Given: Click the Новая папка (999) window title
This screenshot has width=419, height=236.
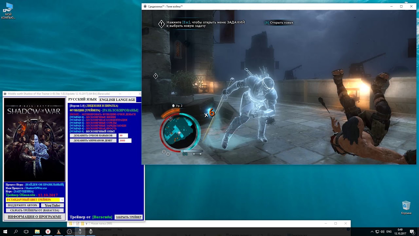Looking at the screenshot, I should tap(101, 224).
